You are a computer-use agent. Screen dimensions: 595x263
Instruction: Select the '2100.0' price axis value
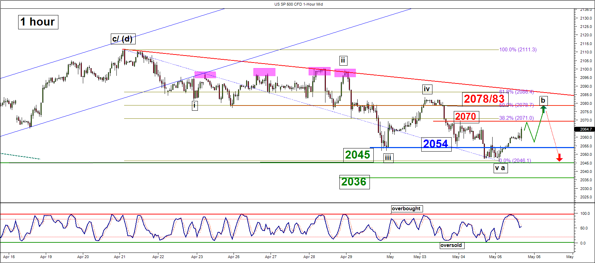coord(586,69)
